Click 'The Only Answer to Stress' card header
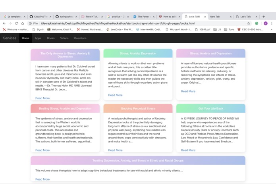The width and height of the screenshot is (276, 196). click(x=65, y=55)
